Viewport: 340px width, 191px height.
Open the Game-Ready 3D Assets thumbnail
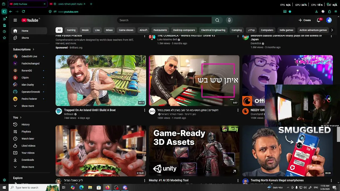pyautogui.click(x=194, y=151)
